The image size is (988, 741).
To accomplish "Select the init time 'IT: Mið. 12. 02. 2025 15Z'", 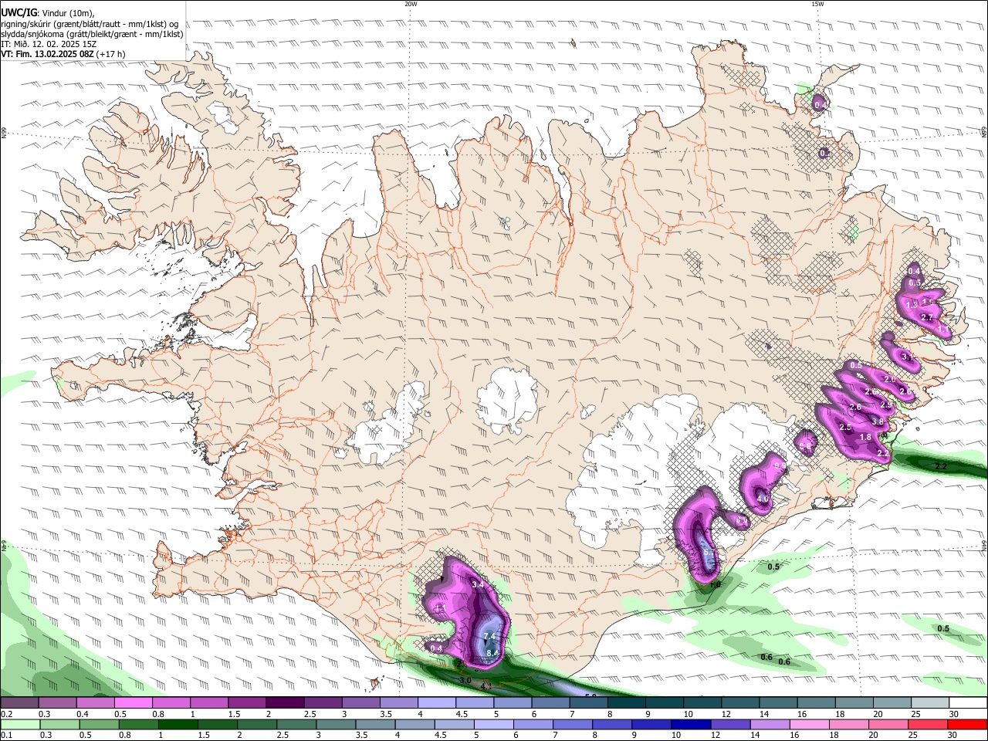I will tap(49, 44).
